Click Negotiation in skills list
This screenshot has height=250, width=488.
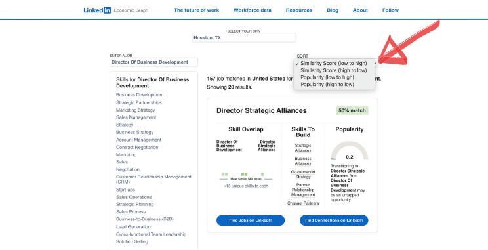tap(128, 169)
